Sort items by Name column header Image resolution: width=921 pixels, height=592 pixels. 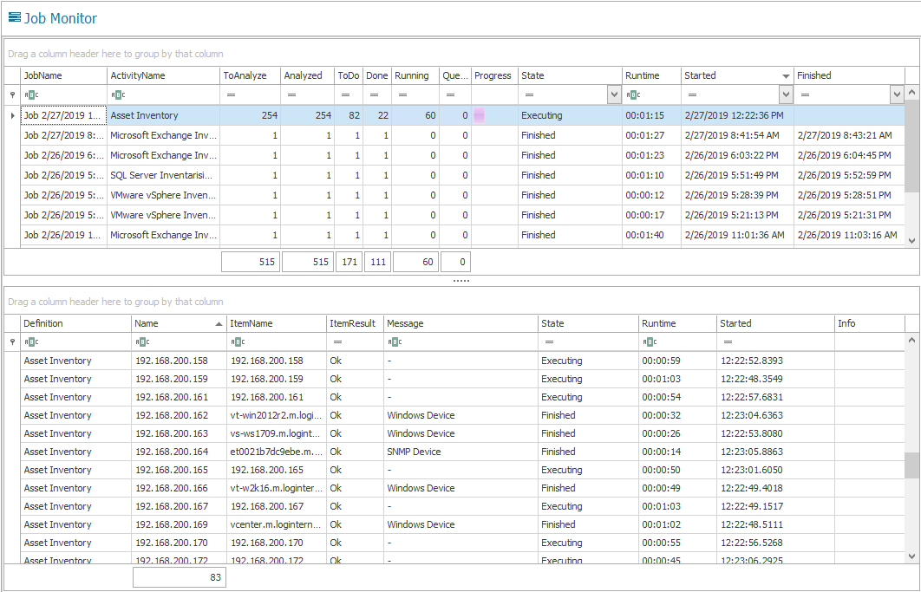pos(179,323)
